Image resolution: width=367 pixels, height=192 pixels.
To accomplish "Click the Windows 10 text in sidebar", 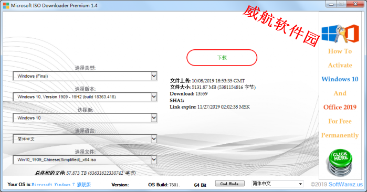I will (340, 79).
